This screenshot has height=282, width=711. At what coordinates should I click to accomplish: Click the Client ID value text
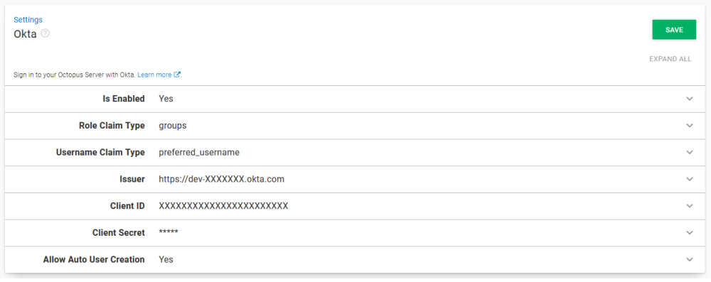click(x=223, y=206)
